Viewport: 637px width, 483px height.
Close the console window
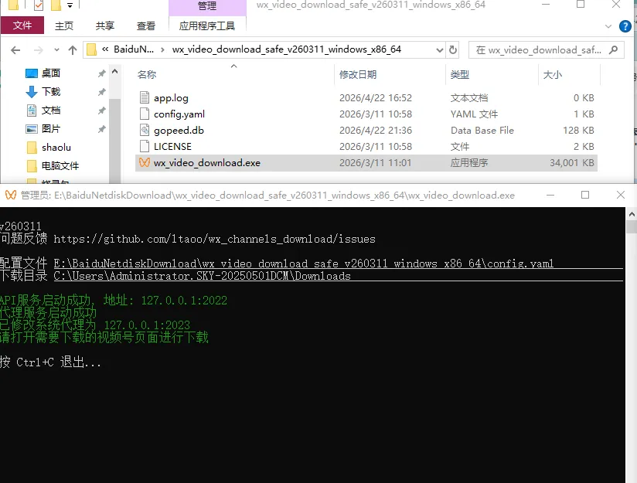click(620, 195)
